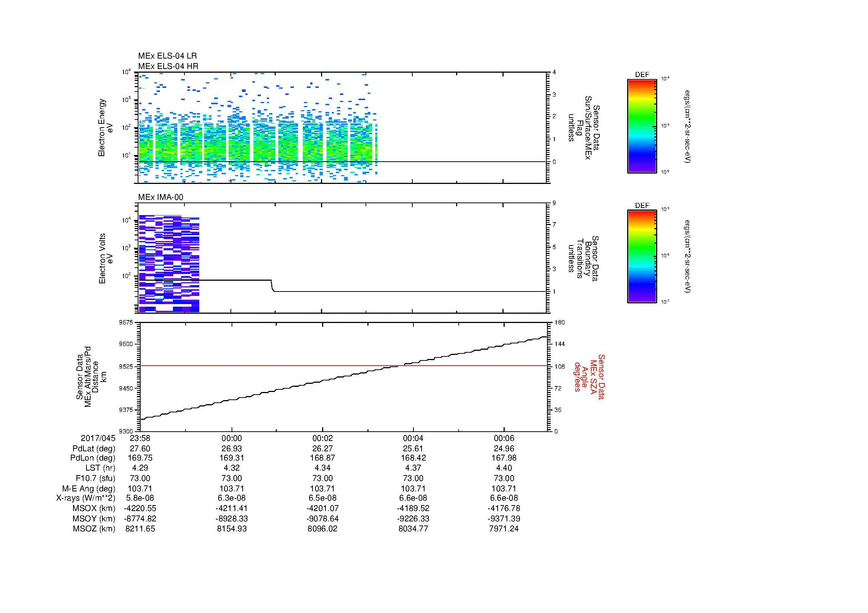Select the LST value '4.29'
868x613 pixels.
coord(140,468)
